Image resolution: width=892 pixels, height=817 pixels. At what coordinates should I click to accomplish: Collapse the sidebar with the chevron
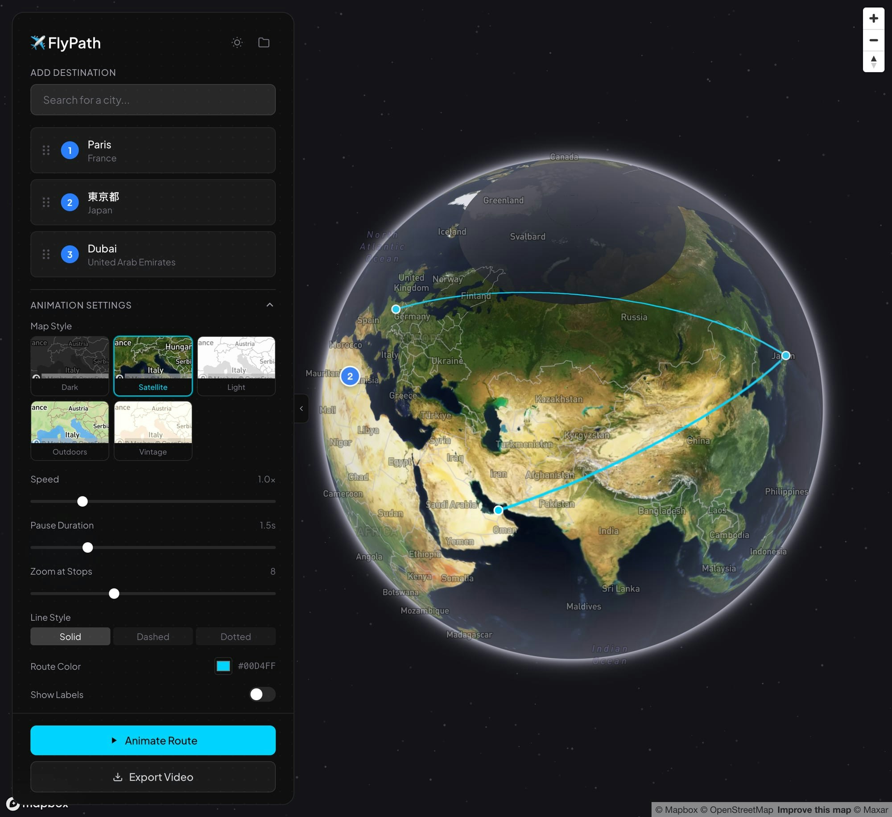coord(301,408)
